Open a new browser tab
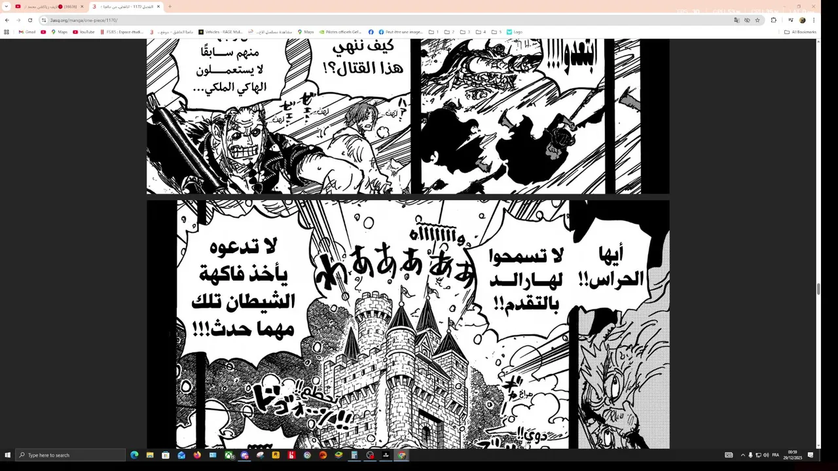 (170, 7)
